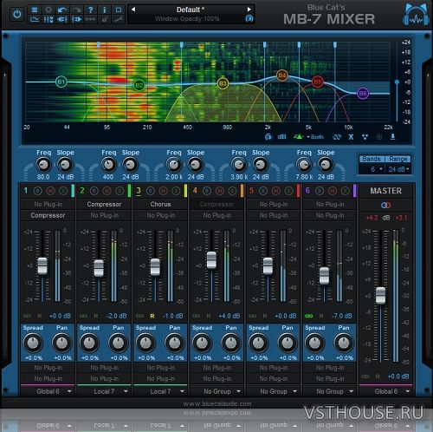Click the window square icon in the toolbar
433x432 pixels.
(119, 10)
